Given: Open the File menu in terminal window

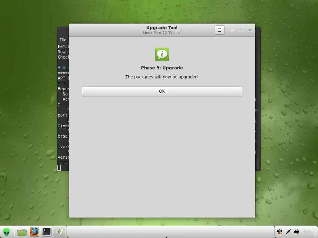Looking at the screenshot, I should [x=63, y=40].
